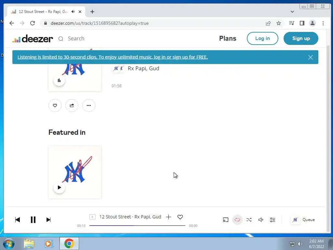Image resolution: width=333 pixels, height=250 pixels.
Task: Pause the current track
Action: (33, 220)
